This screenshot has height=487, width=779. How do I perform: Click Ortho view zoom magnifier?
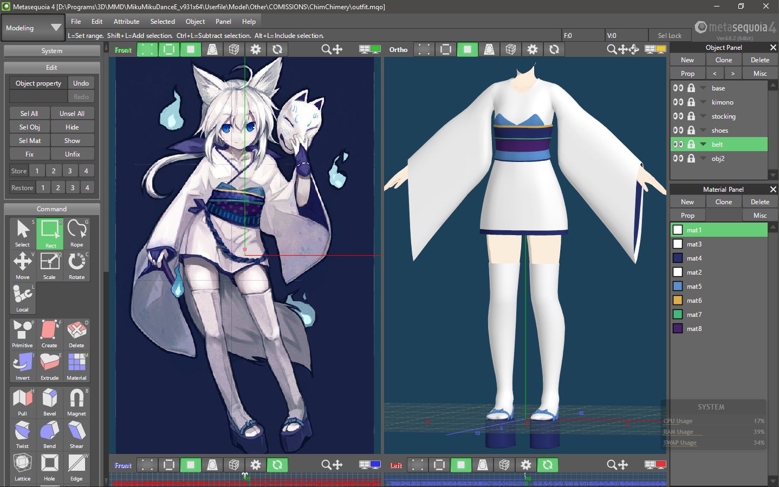click(612, 49)
